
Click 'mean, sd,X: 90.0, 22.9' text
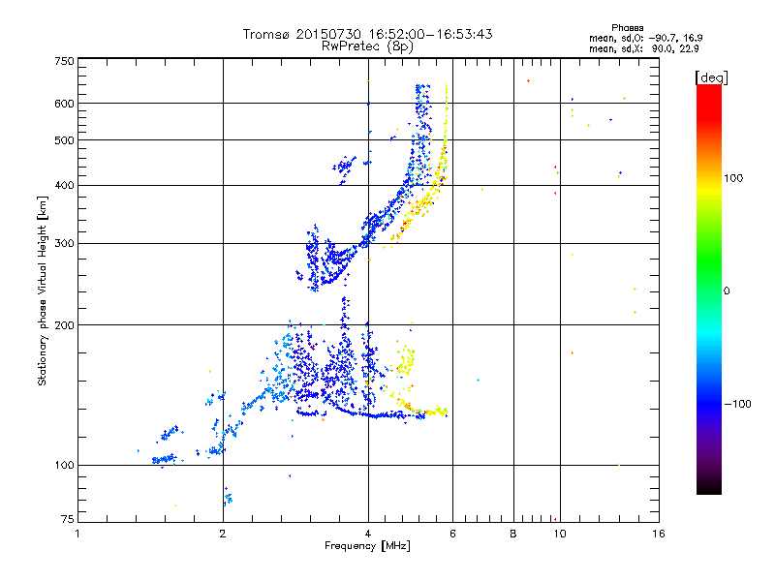643,48
